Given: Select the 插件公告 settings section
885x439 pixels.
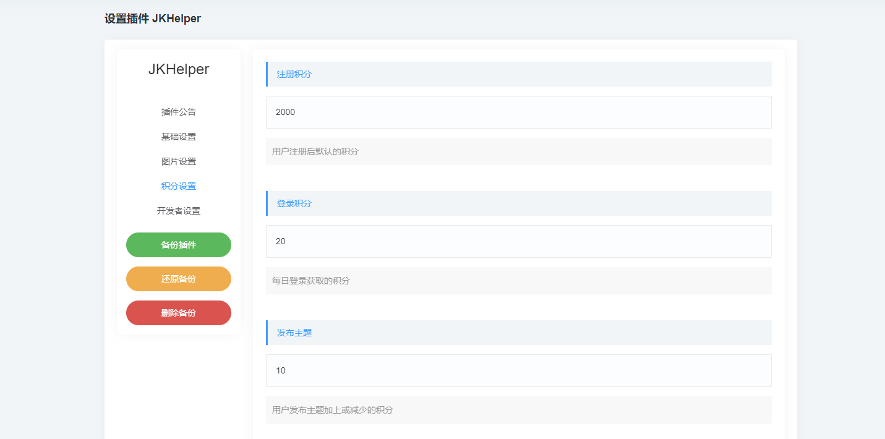Looking at the screenshot, I should (179, 112).
